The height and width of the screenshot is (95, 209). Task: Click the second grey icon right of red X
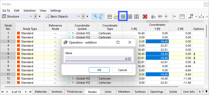pos(160,16)
